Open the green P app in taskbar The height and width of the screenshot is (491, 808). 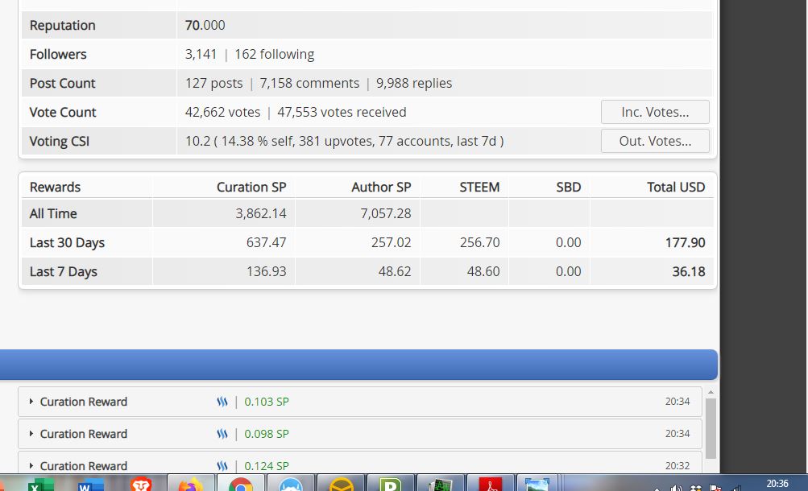pyautogui.click(x=391, y=485)
